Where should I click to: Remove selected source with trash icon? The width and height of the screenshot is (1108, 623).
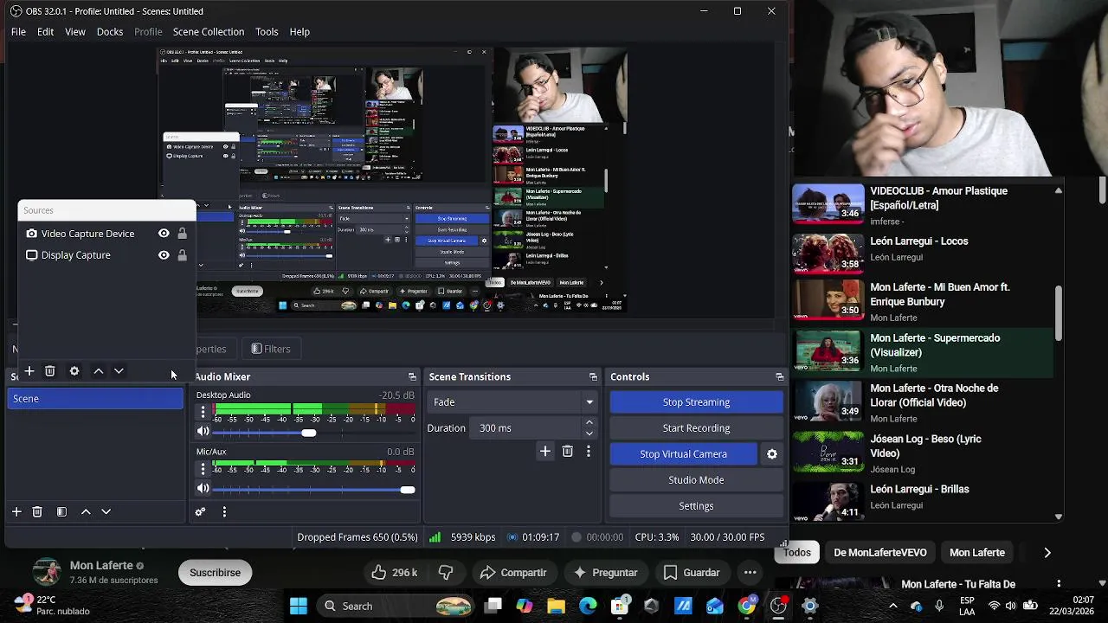50,371
